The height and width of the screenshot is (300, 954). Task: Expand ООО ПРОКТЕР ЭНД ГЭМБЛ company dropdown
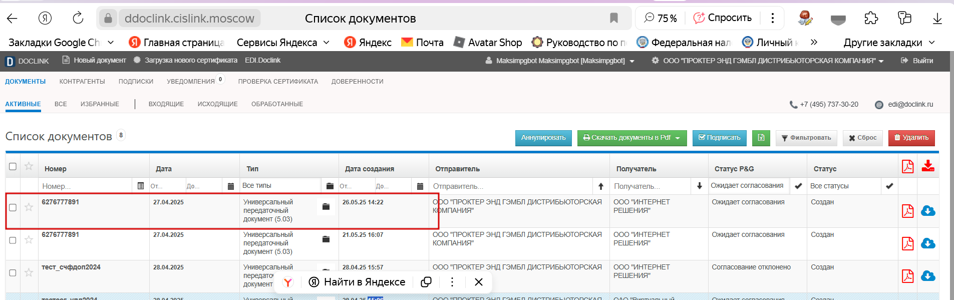[x=768, y=61]
